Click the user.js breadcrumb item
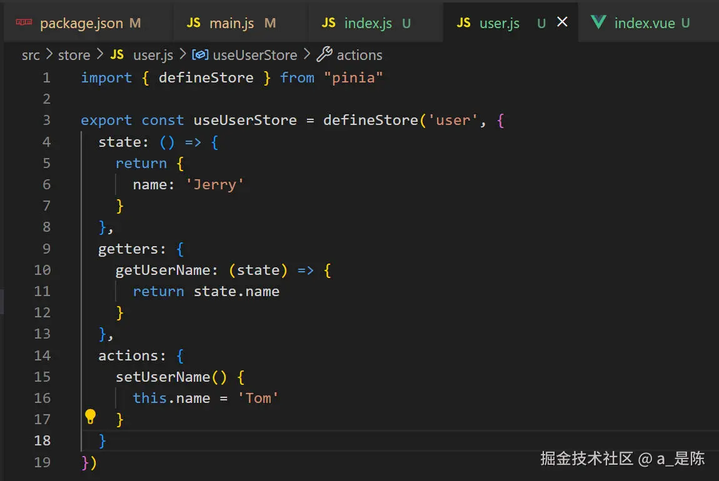The height and width of the screenshot is (481, 719). [x=153, y=56]
